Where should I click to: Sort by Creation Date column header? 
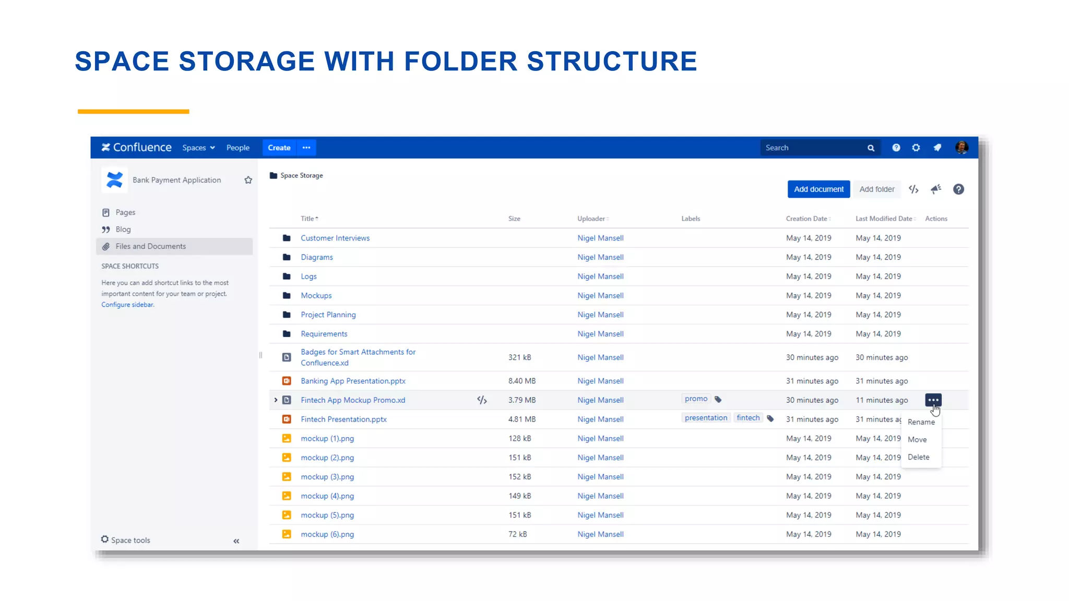(x=808, y=219)
